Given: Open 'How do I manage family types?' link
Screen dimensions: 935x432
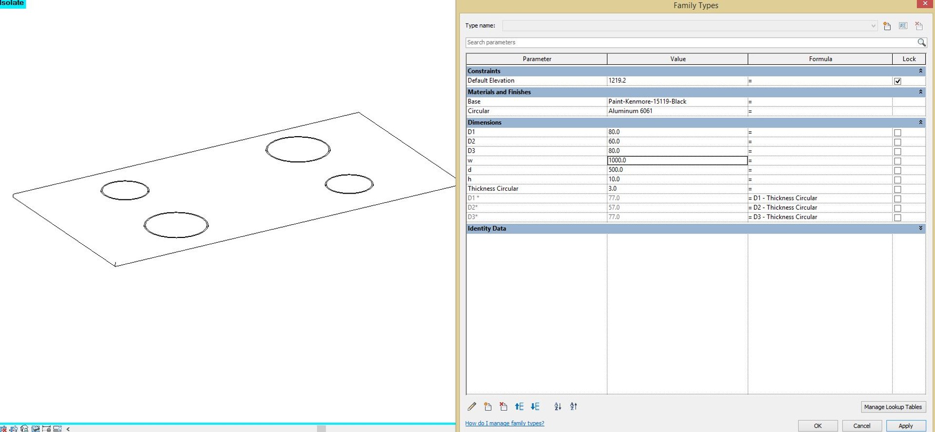Looking at the screenshot, I should point(505,423).
